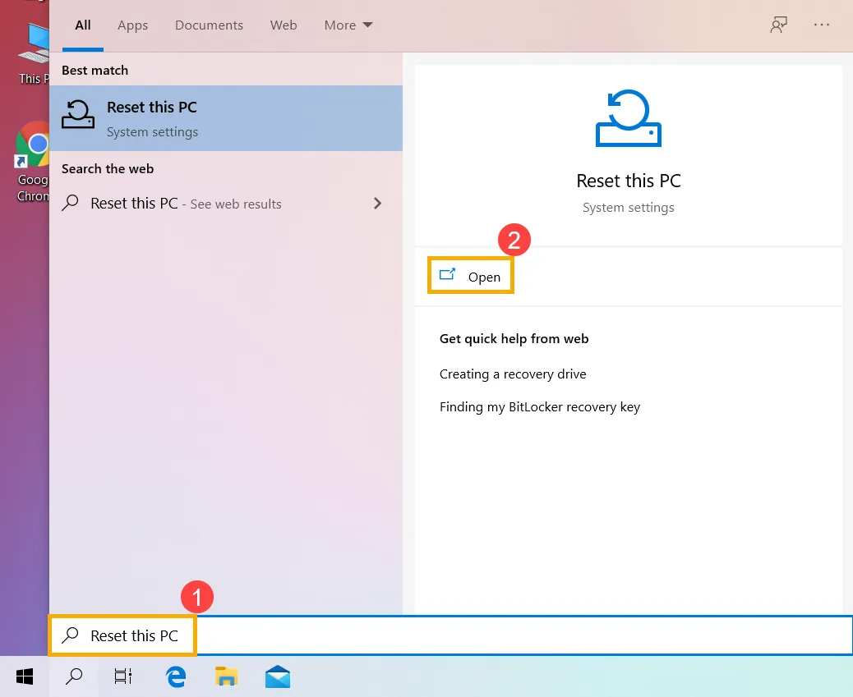Expand the Reset this PC web results chevron
Screen dimensions: 853x697
pos(377,203)
